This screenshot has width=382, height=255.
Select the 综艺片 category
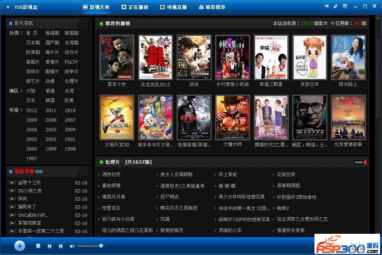click(33, 81)
